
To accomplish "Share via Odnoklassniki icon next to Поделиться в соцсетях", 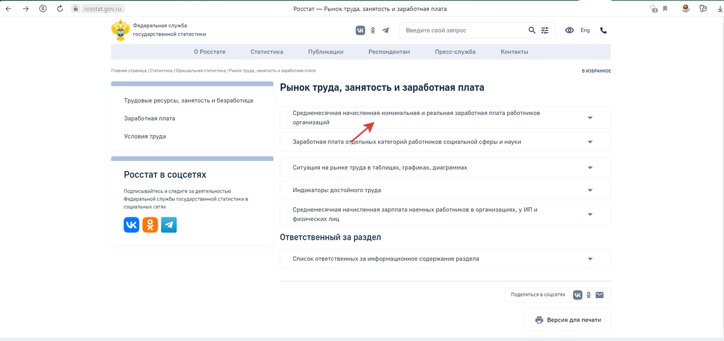I will [589, 295].
